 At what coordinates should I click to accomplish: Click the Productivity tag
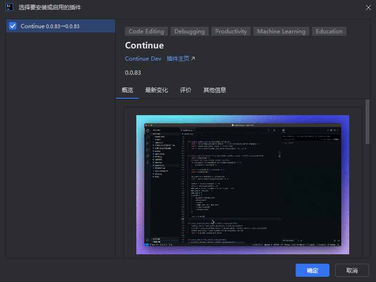pyautogui.click(x=231, y=31)
